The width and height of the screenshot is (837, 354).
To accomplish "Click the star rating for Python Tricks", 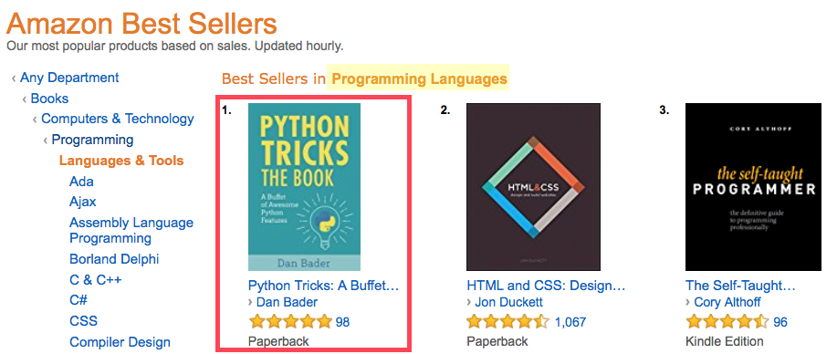I will coord(290,321).
